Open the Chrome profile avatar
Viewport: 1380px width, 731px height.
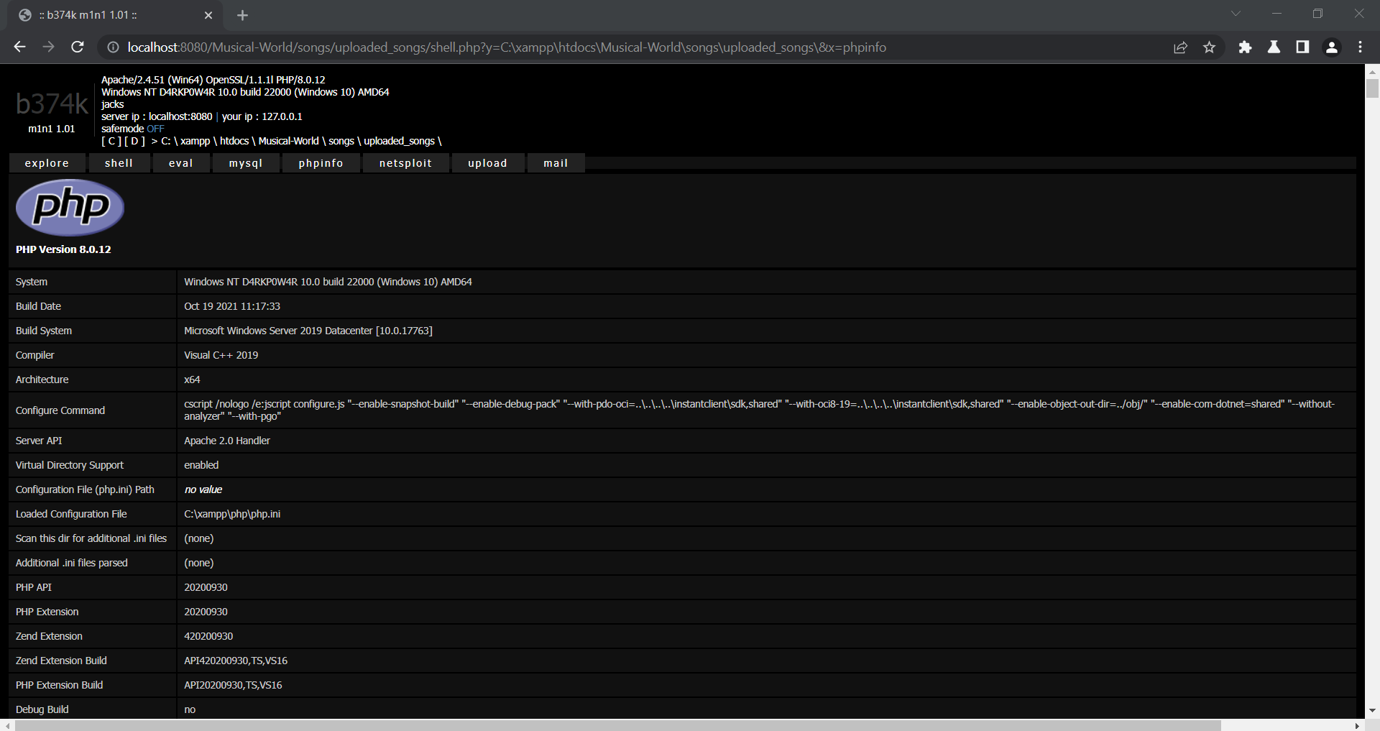(x=1331, y=47)
